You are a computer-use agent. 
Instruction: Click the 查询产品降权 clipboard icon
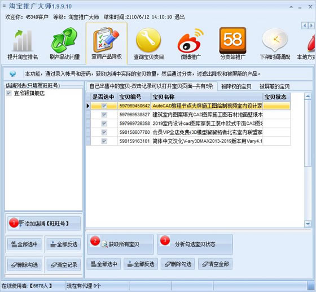coord(107,40)
